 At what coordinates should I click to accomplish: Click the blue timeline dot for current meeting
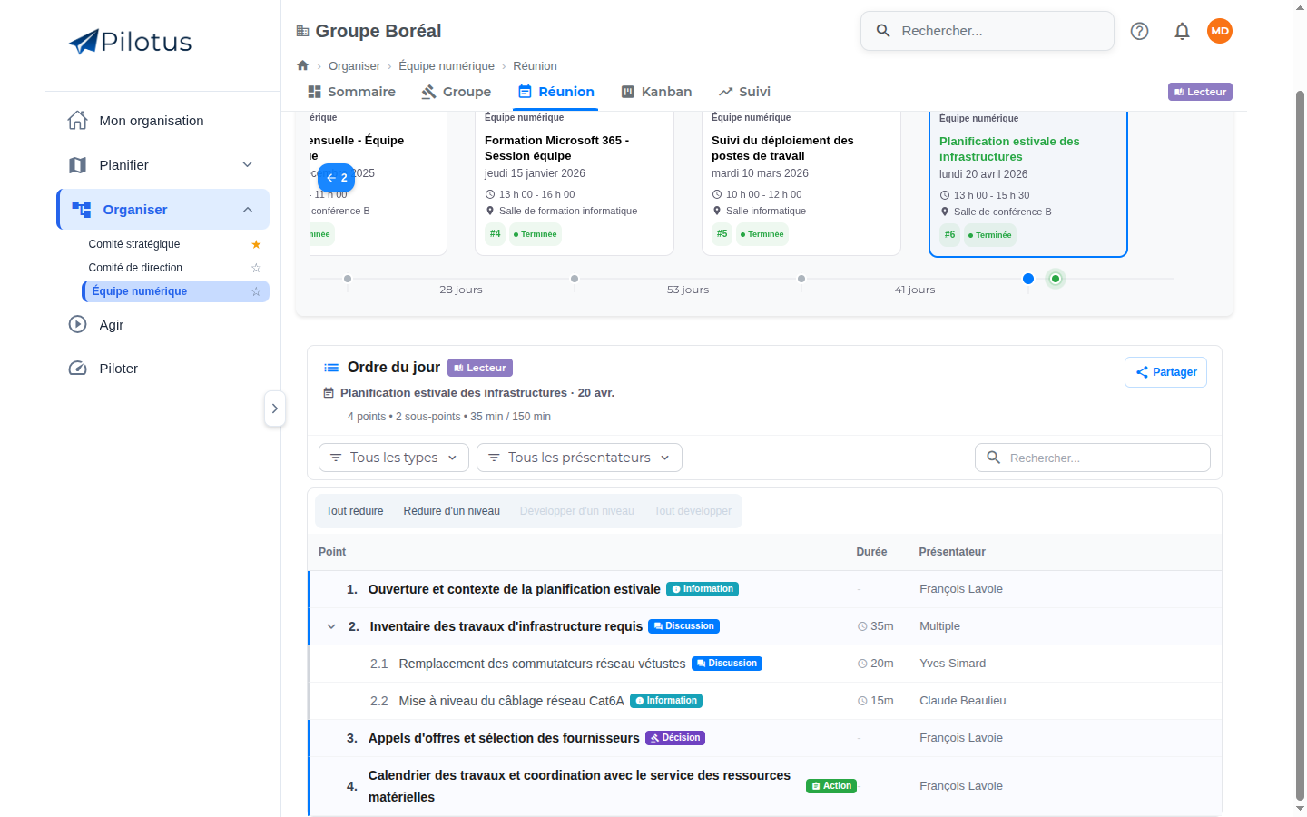tap(1028, 279)
